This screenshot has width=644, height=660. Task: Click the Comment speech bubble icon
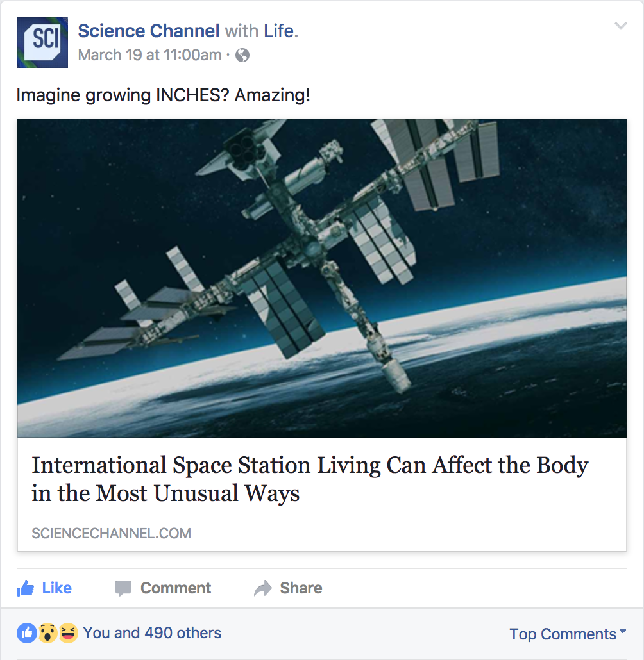[x=123, y=588]
